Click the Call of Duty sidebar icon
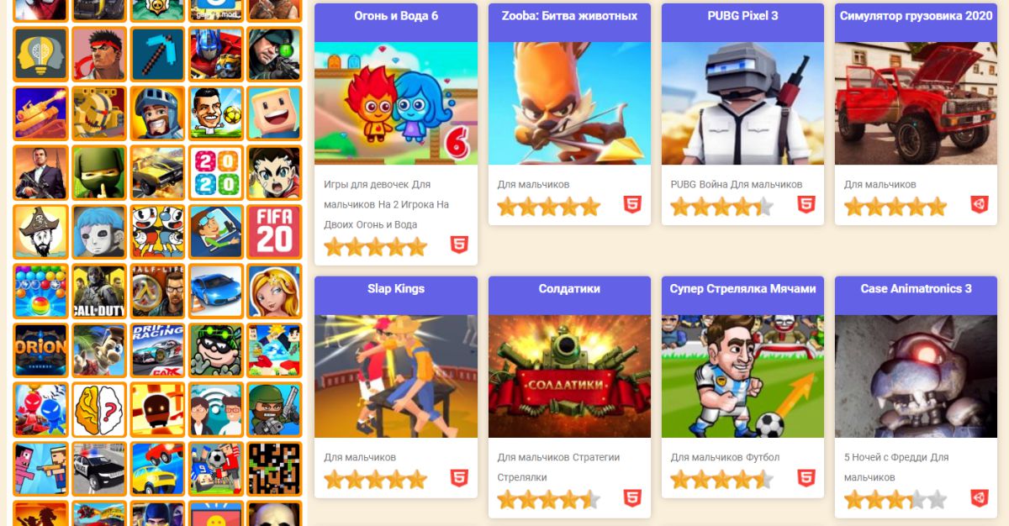 tap(99, 291)
